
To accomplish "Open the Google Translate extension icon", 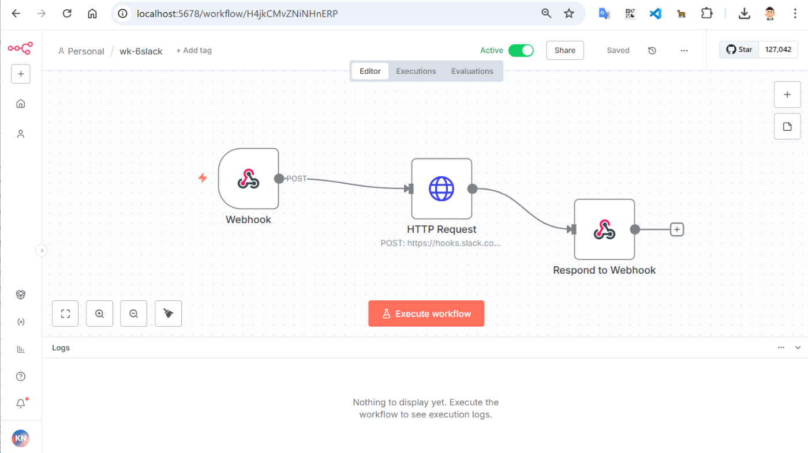I will point(604,13).
